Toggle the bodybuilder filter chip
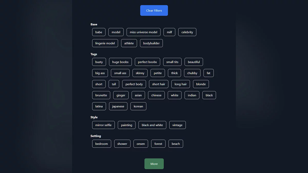The height and width of the screenshot is (173, 308). 151,43
